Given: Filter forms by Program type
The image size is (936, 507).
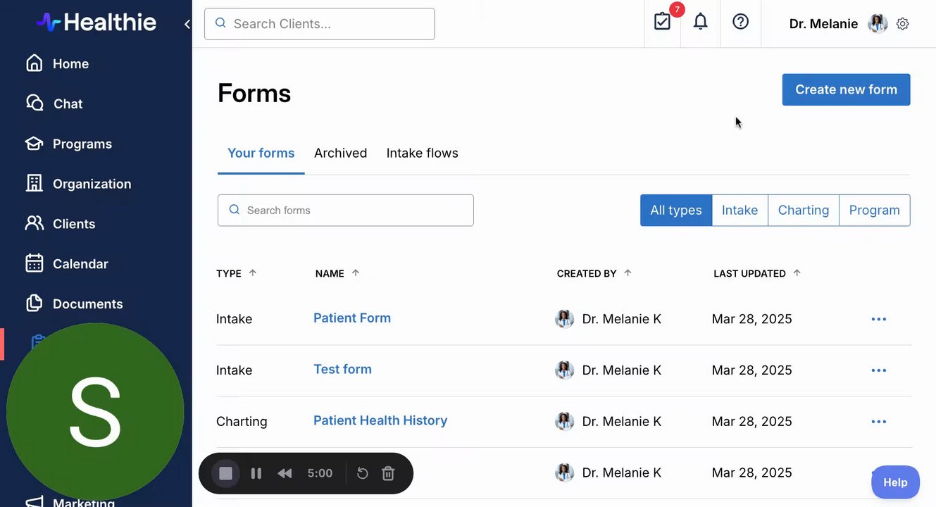Looking at the screenshot, I should click(874, 211).
